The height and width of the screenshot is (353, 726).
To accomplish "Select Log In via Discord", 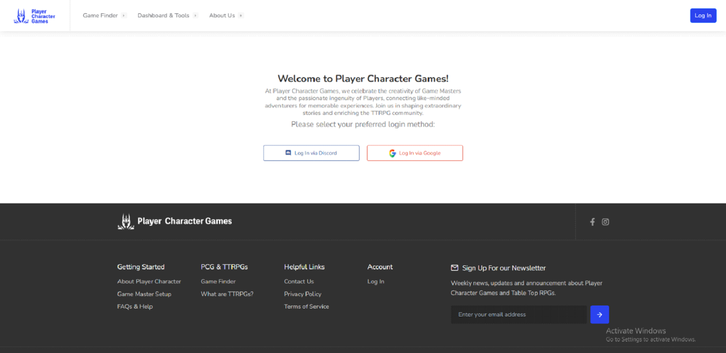I will pos(311,152).
